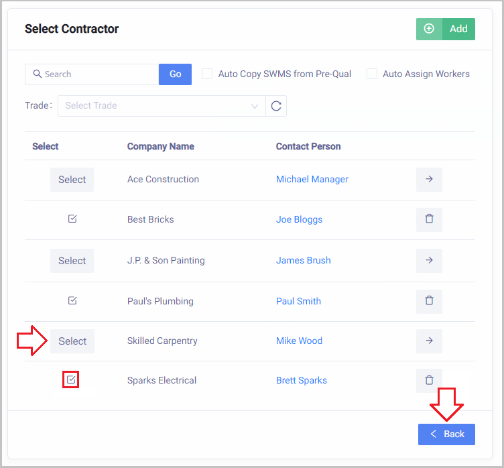The height and width of the screenshot is (468, 504).
Task: Click the plus icon on Add button
Action: (x=430, y=29)
